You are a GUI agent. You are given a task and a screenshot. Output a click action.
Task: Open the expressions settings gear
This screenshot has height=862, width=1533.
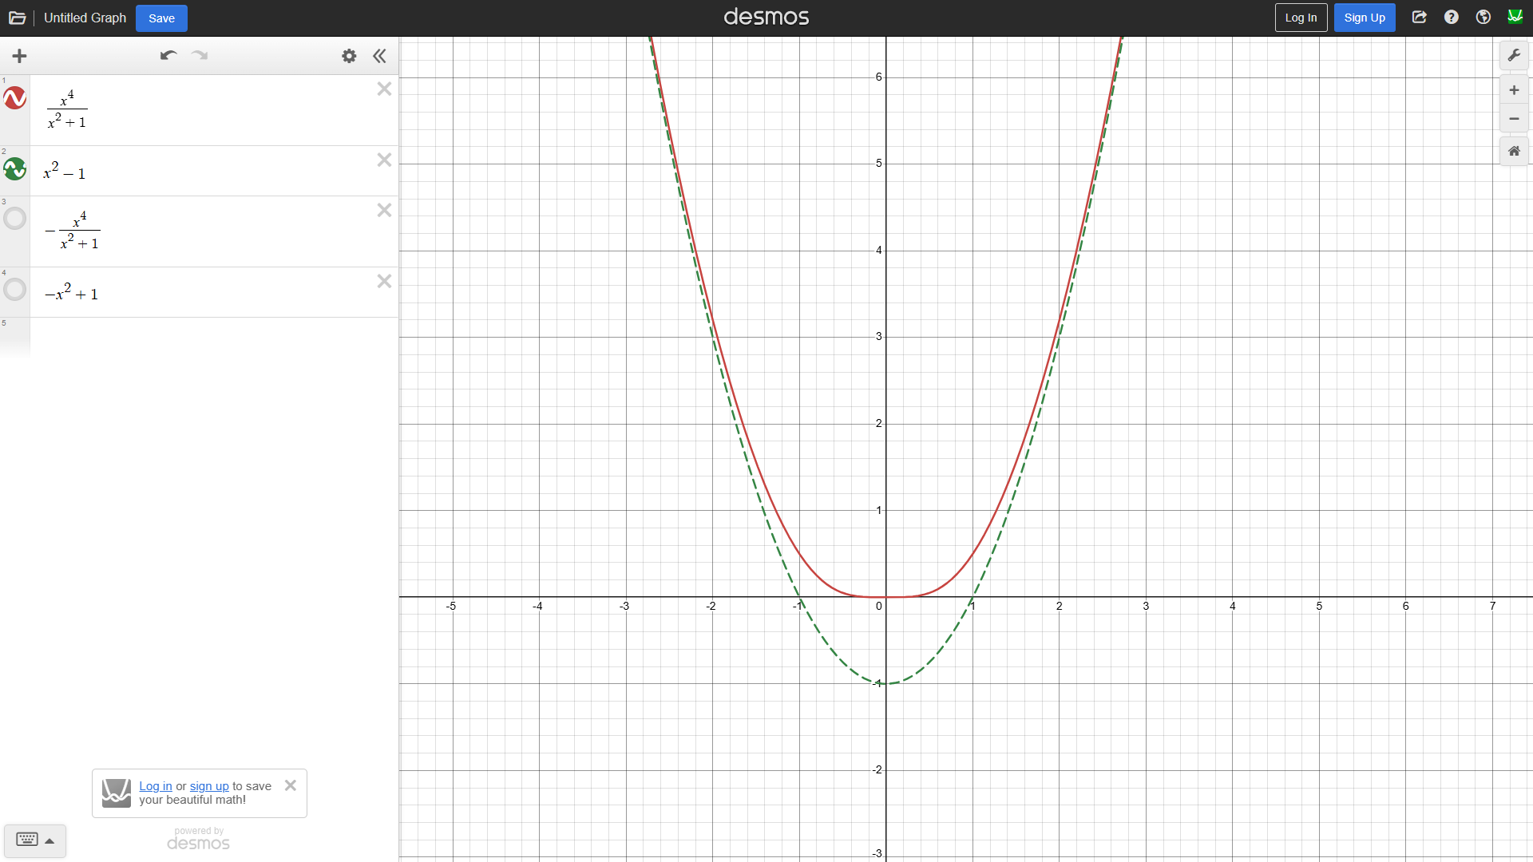click(x=348, y=56)
